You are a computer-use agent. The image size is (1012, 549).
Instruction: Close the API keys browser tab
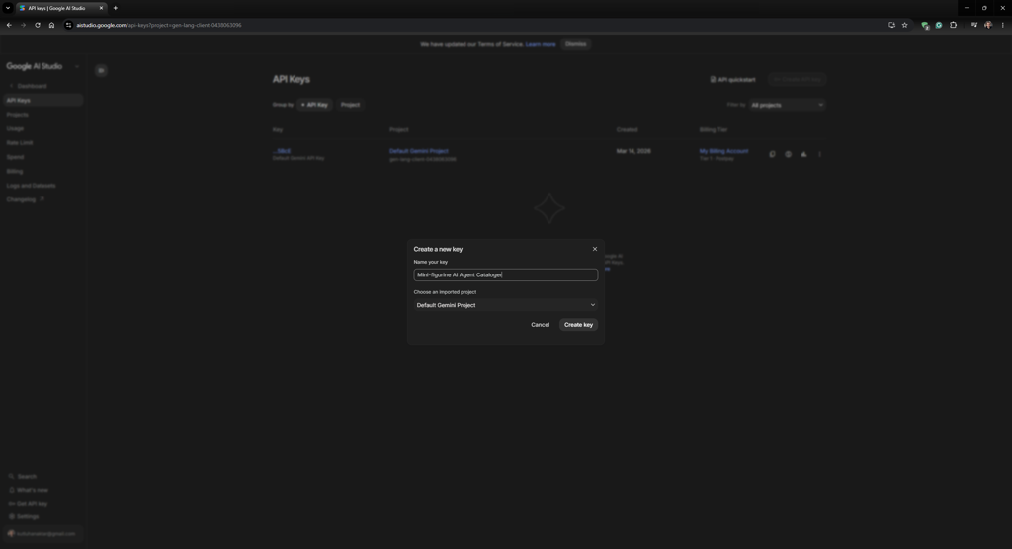pos(101,8)
